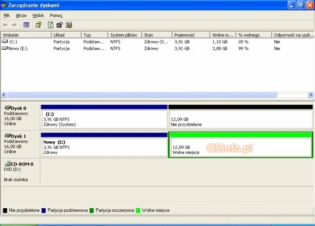The height and width of the screenshot is (226, 315).
Task: Click the Show/Hide Console Tree toolbar icon
Action: pyautogui.click(x=26, y=25)
